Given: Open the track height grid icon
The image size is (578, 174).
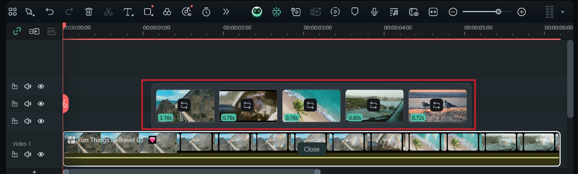Looking at the screenshot, I should tap(549, 12).
